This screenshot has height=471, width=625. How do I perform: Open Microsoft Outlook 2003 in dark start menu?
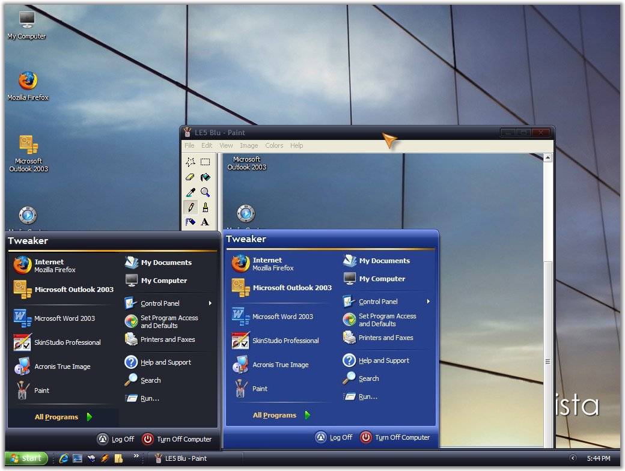point(63,290)
